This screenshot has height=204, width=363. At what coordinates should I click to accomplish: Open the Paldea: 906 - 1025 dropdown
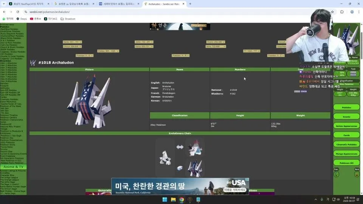tap(108, 51)
